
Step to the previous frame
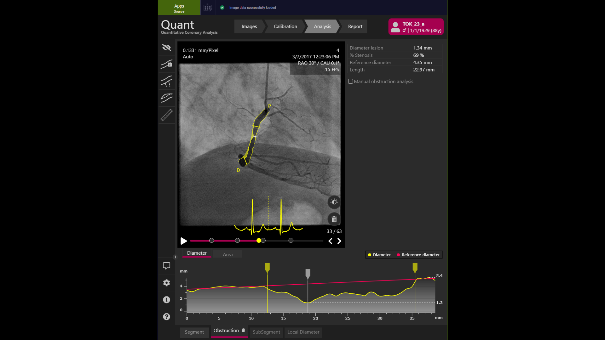331,241
